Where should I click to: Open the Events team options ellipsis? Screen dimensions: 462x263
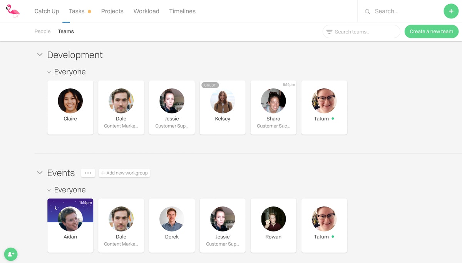[88, 173]
